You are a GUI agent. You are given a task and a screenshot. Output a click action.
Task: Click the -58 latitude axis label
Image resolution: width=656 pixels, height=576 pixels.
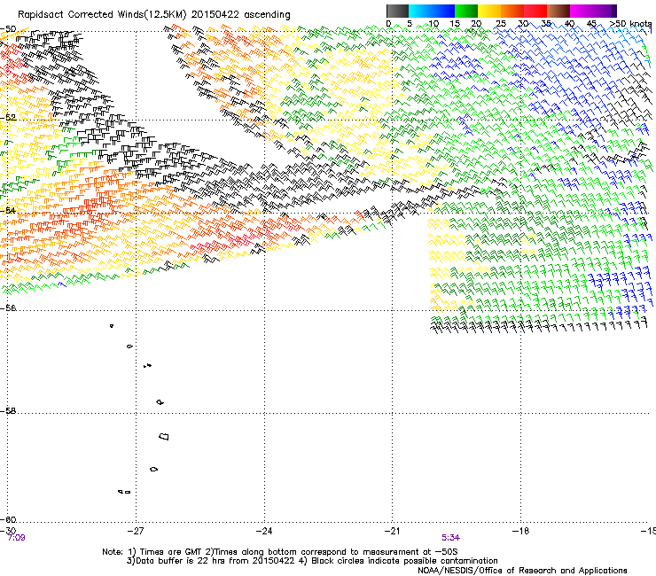pos(8,411)
